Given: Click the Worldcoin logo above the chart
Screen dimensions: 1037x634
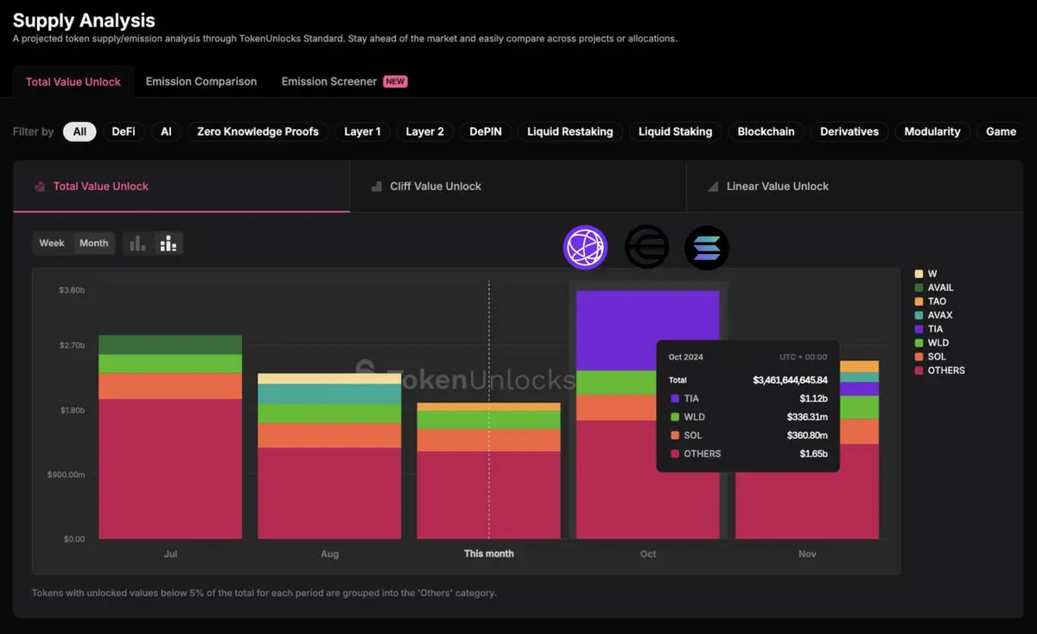Looking at the screenshot, I should [x=646, y=247].
